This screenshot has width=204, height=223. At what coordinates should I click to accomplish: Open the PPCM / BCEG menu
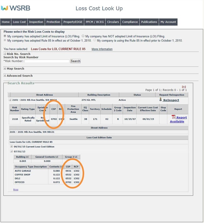[95, 22]
